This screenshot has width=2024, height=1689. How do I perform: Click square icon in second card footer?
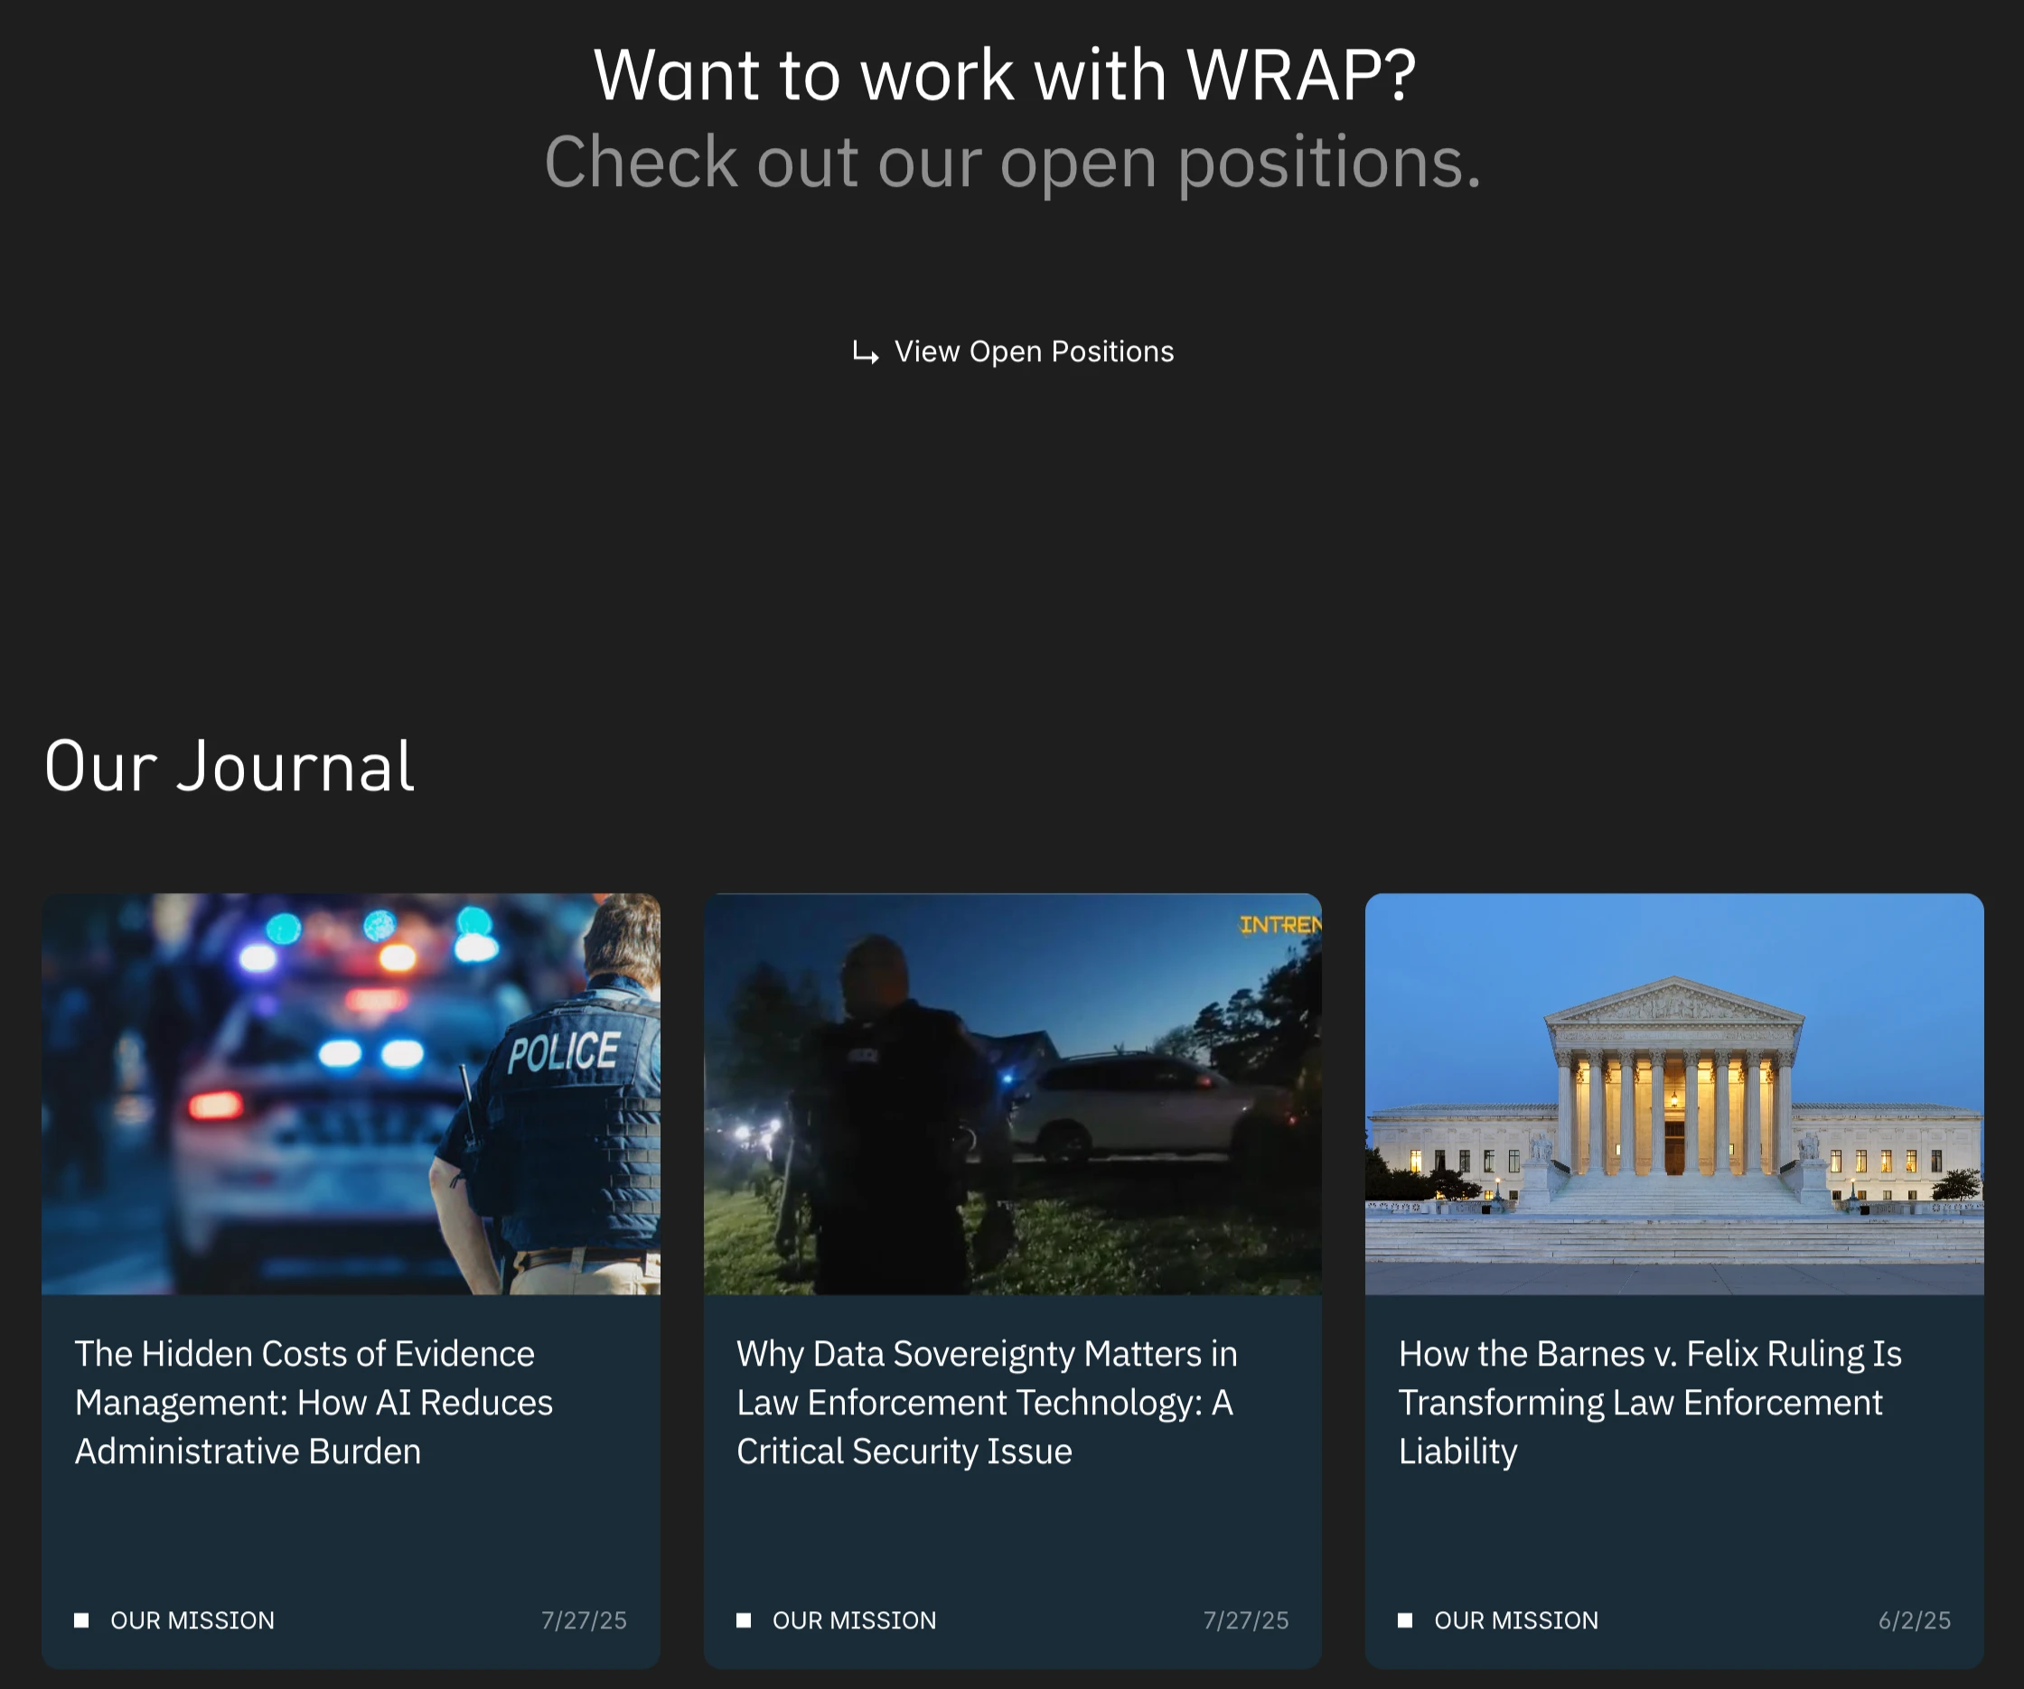[x=743, y=1620]
